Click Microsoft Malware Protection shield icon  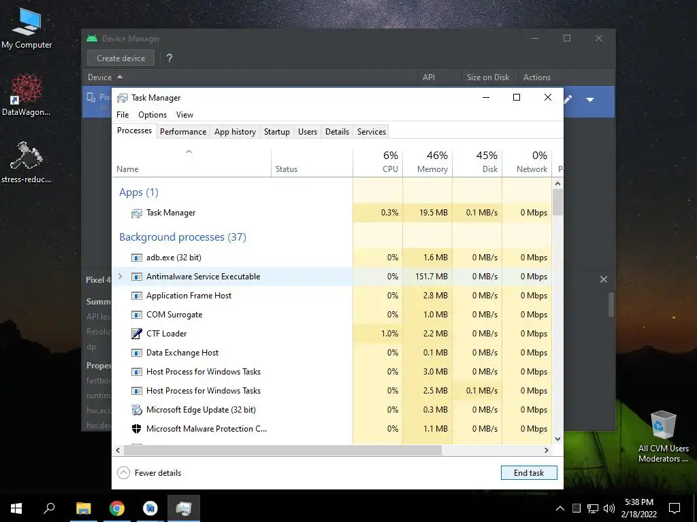(136, 429)
